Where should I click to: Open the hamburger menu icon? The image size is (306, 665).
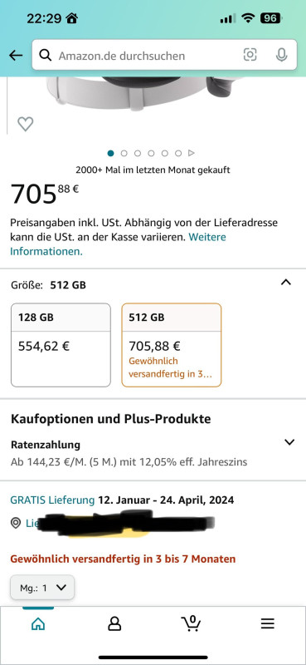pos(268,623)
